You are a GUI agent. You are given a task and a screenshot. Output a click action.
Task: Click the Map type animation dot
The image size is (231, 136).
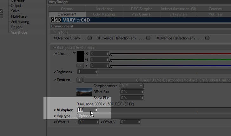tap(55, 116)
